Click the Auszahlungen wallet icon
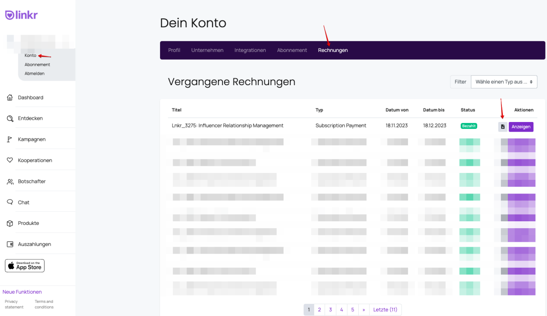The height and width of the screenshot is (316, 547). tap(10, 244)
